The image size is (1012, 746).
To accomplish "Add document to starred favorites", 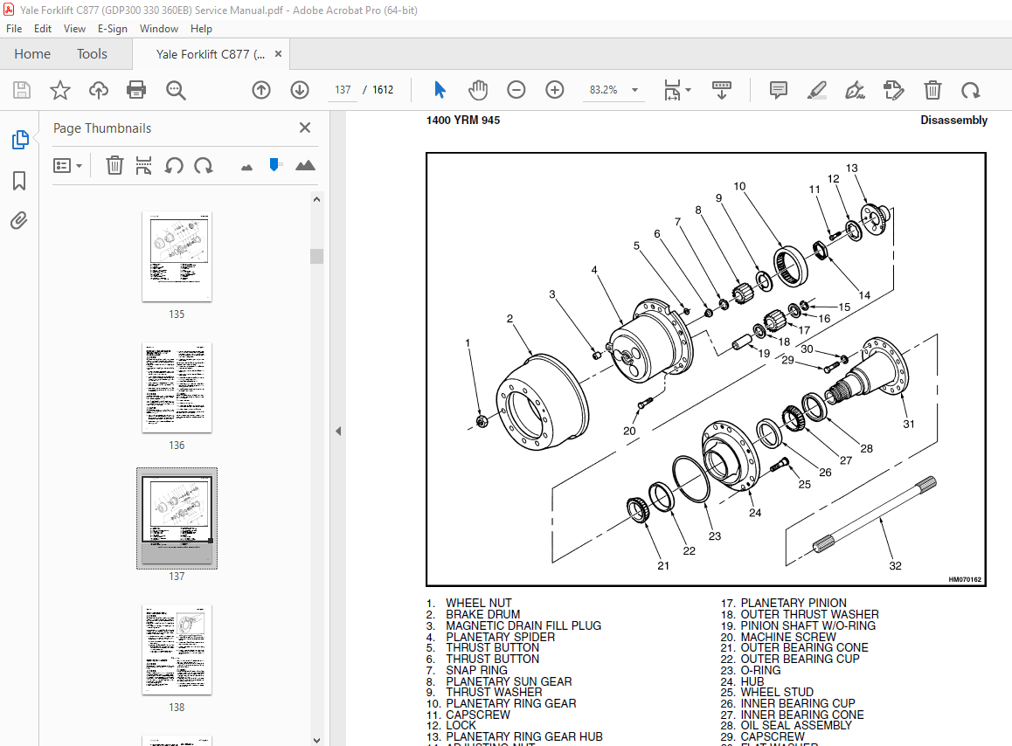I will pyautogui.click(x=60, y=90).
